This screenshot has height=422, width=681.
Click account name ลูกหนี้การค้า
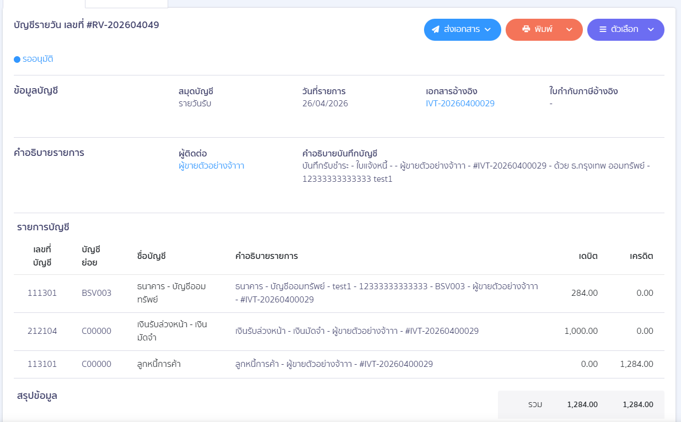coord(159,364)
